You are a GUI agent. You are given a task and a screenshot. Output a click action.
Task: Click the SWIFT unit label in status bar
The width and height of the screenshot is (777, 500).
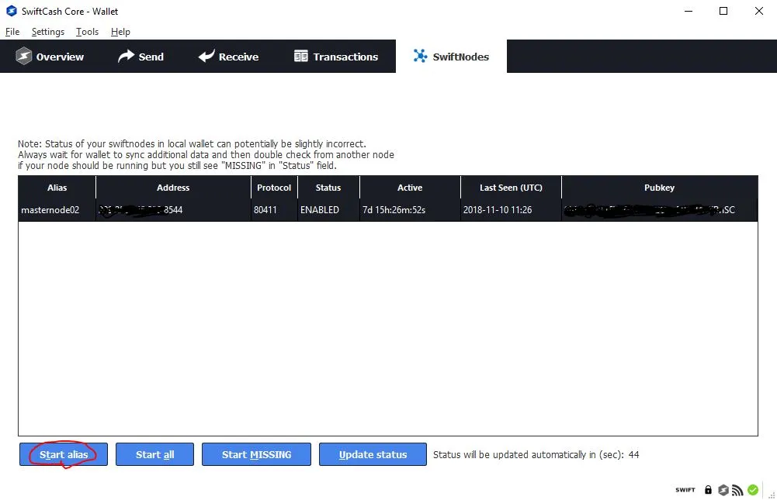(x=685, y=490)
